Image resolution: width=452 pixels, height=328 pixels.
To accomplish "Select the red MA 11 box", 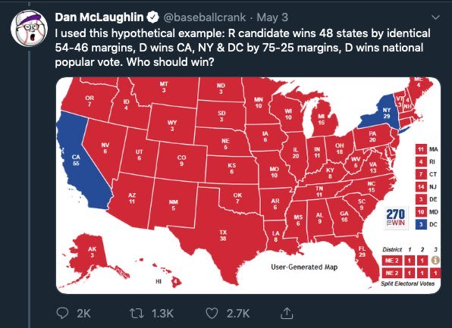I will point(421,149).
